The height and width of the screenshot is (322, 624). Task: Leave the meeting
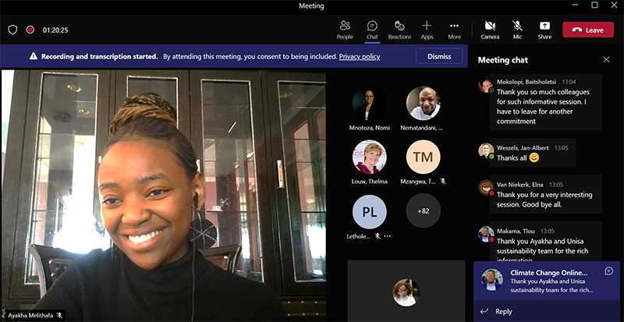[x=587, y=30]
